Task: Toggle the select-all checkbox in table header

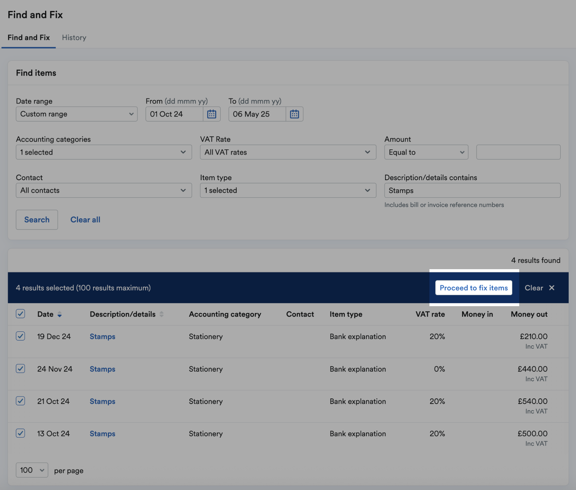Action: [21, 313]
